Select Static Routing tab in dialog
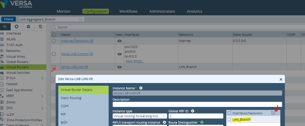Screen dimensions: 305x126 (x=83, y=98)
